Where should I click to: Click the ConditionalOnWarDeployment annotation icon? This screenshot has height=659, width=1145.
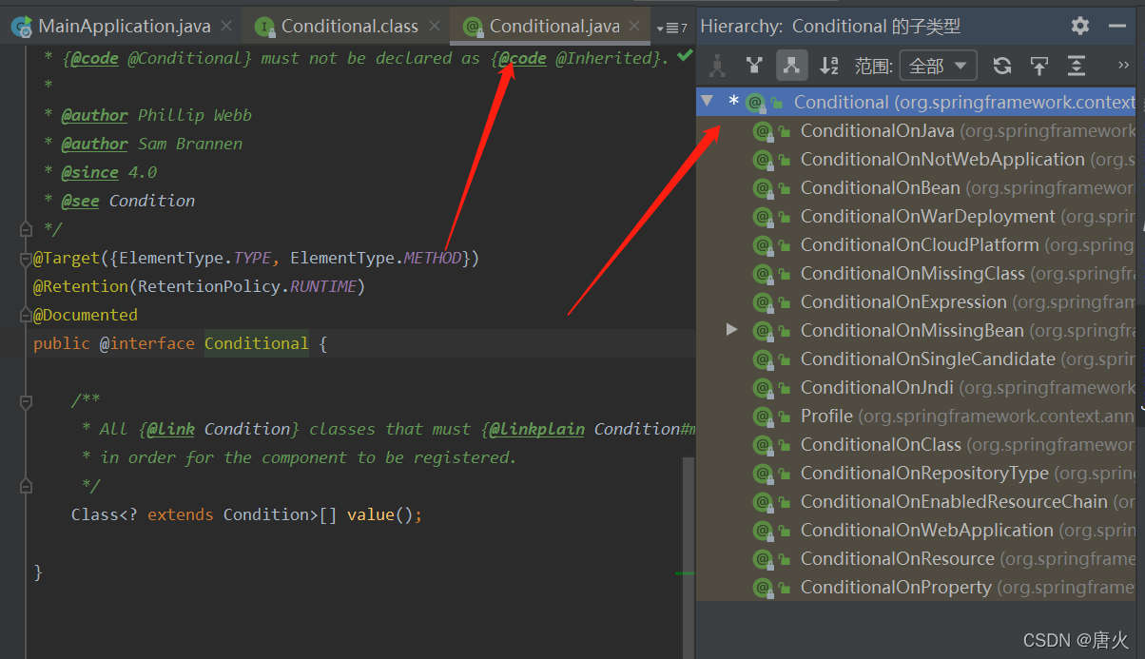(762, 216)
